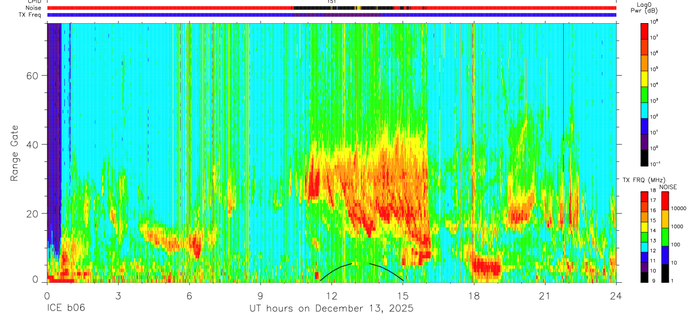Screen dimensions: 693x320
Task: Click the 10000 noise scale label
Action: point(679,209)
